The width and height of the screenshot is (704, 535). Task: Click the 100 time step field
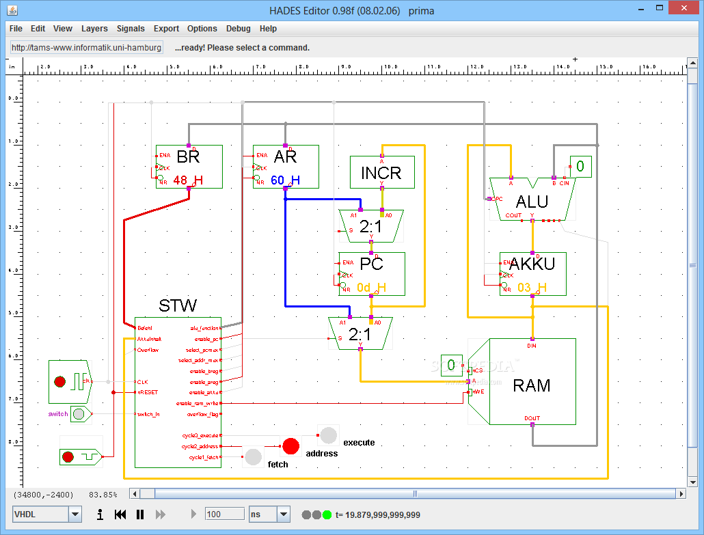[224, 514]
